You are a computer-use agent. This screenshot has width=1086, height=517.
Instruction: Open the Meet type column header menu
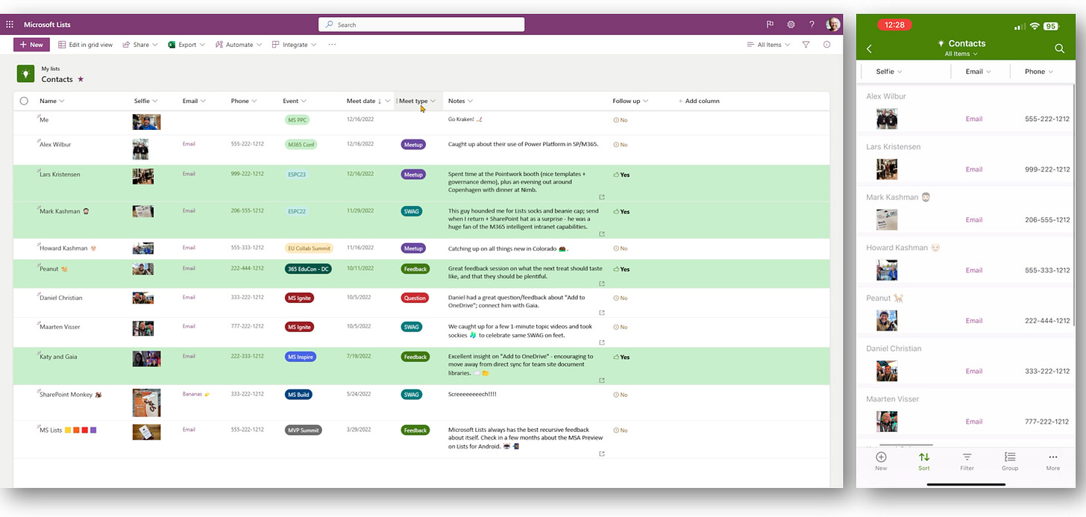click(417, 101)
